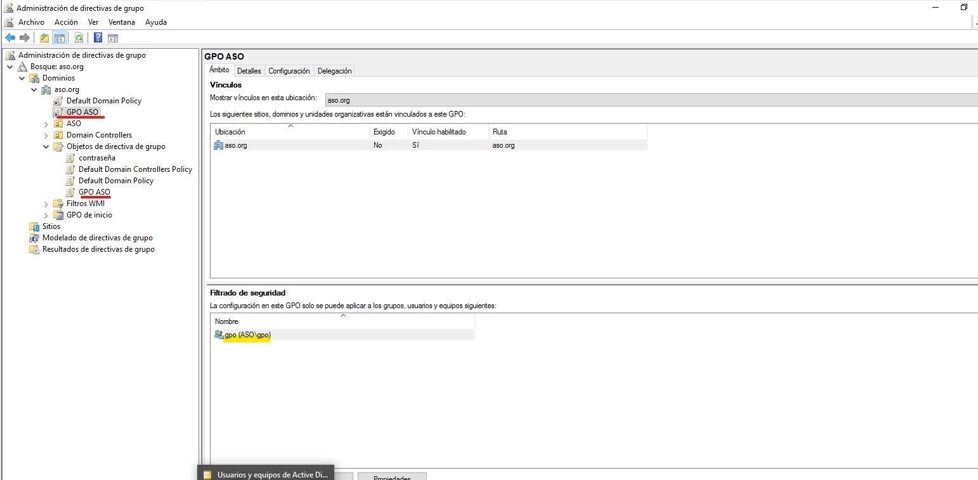This screenshot has height=480, width=978.
Task: Click the Propiedades button at bottom
Action: [392, 477]
